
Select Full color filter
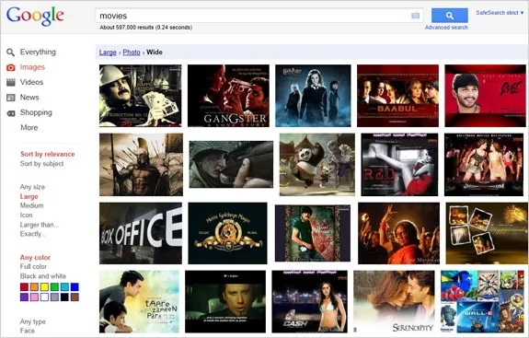pos(33,267)
